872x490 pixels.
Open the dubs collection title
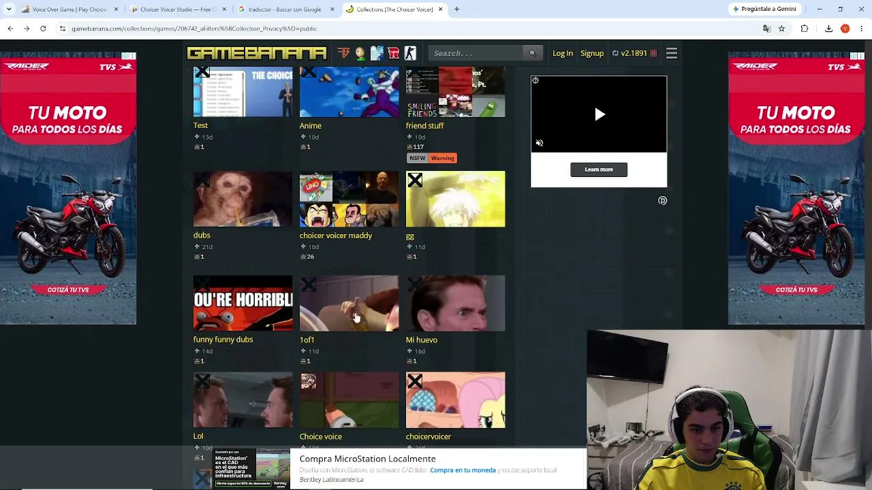point(202,235)
